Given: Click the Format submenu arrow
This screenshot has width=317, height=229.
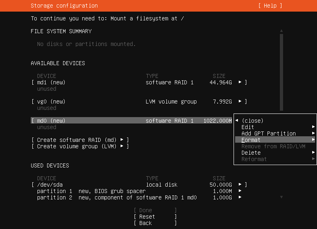Looking at the screenshot, I should 313,139.
